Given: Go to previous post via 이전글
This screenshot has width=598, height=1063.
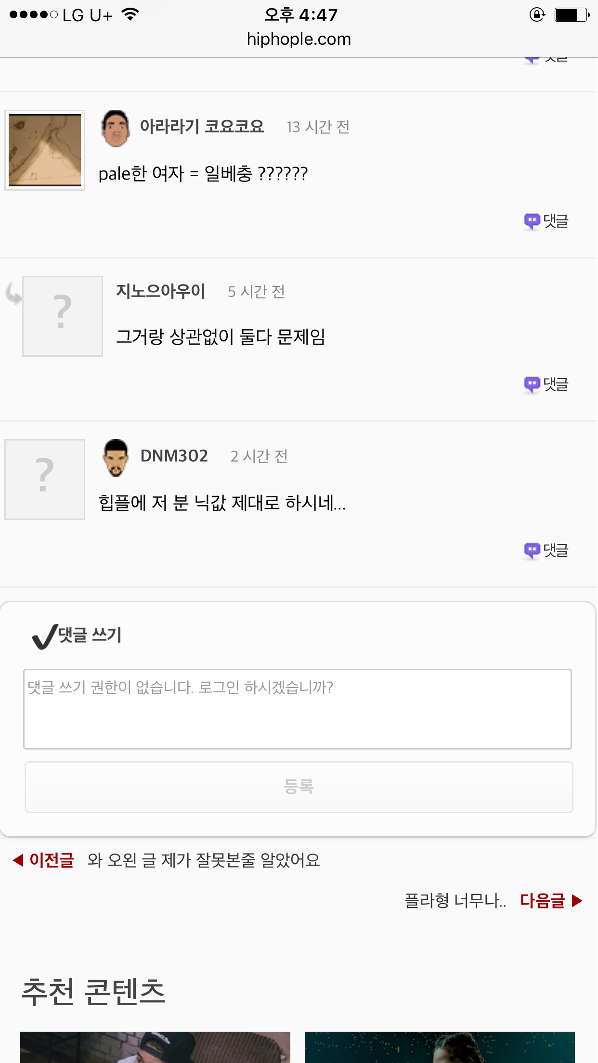Looking at the screenshot, I should click(x=44, y=860).
